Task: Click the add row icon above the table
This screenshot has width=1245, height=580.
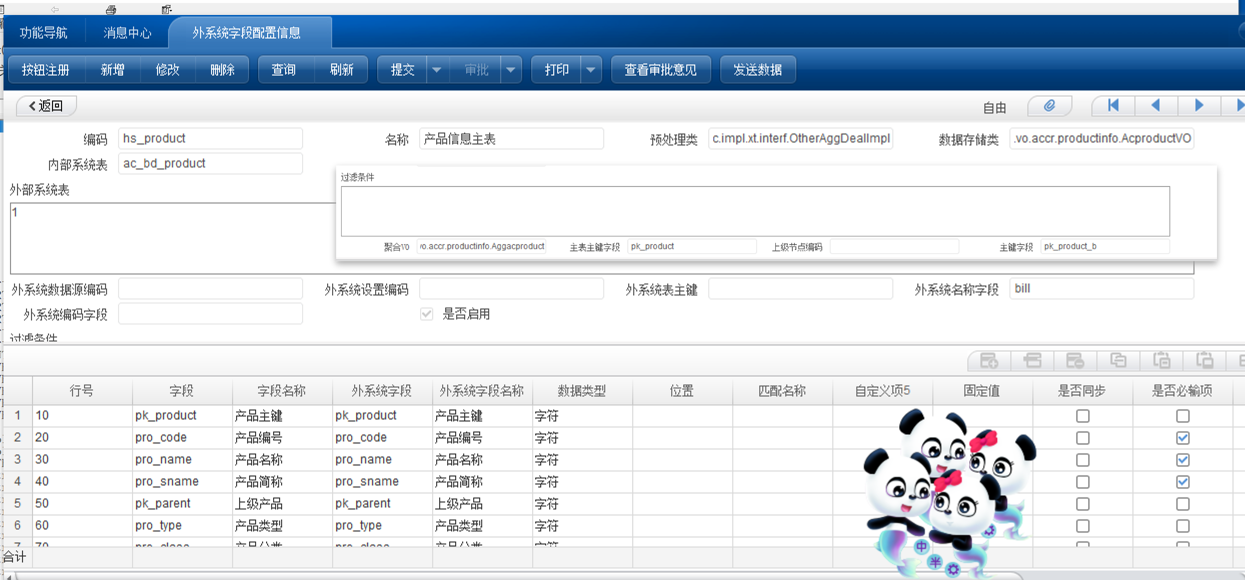Action: point(989,360)
